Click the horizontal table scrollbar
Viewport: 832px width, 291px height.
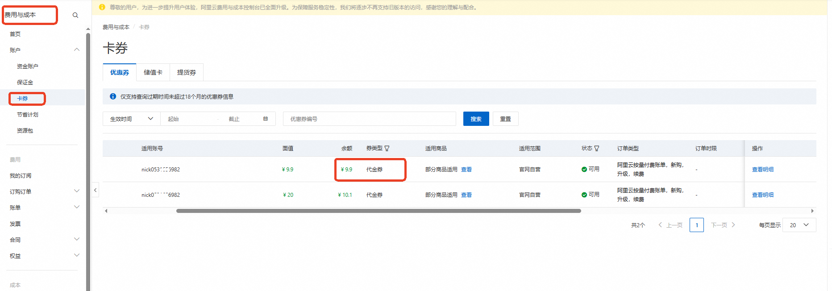point(379,211)
